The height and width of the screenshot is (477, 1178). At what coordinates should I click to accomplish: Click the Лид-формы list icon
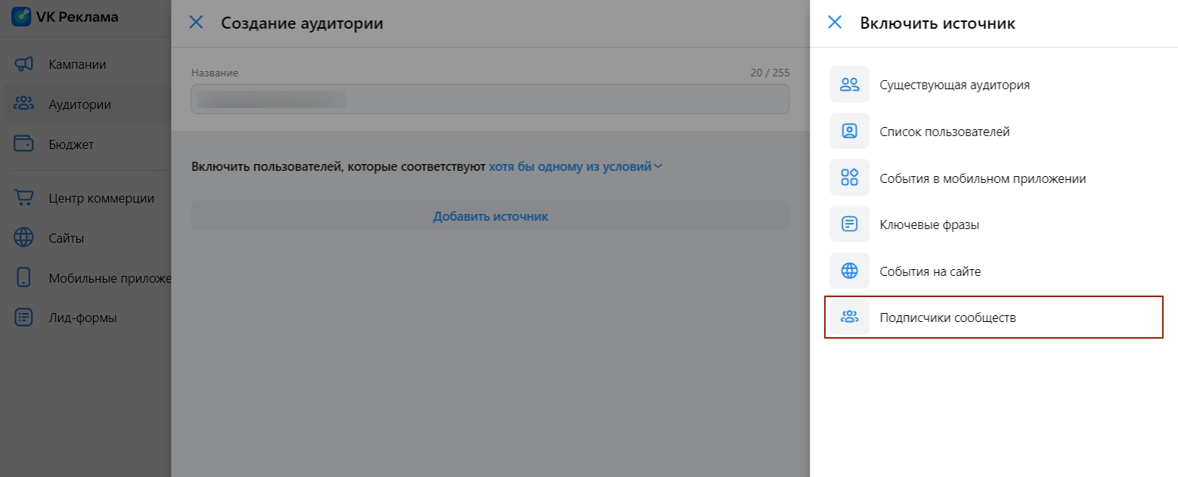24,317
